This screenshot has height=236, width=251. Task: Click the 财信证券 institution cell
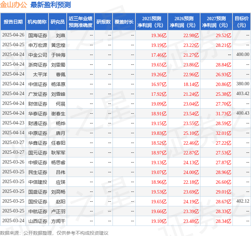click(38, 104)
